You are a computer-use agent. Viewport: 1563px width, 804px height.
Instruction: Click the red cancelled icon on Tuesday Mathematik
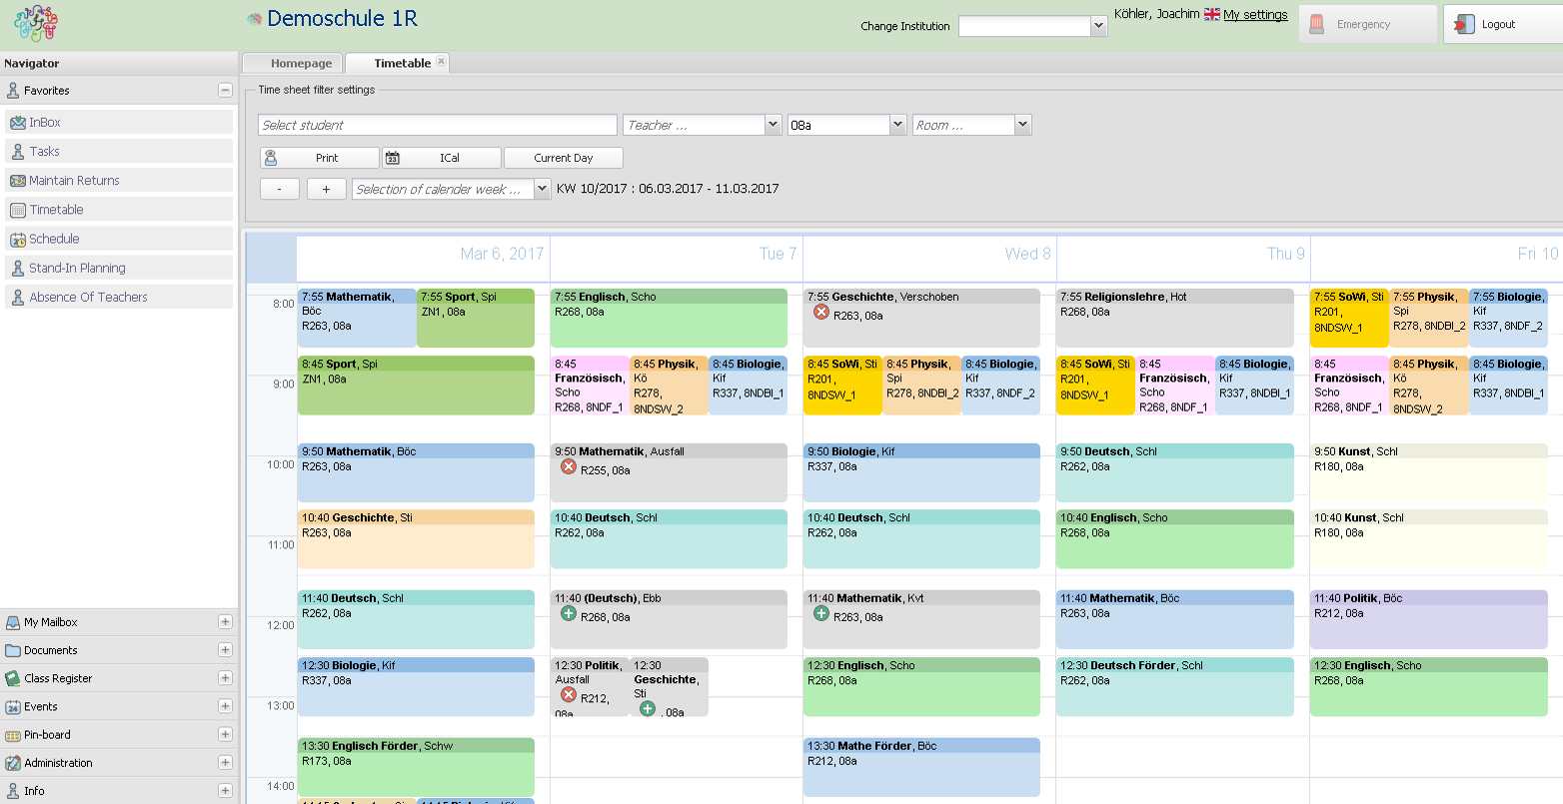569,467
